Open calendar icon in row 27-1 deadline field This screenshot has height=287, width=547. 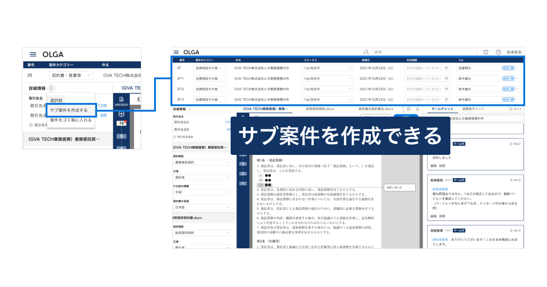446,78
